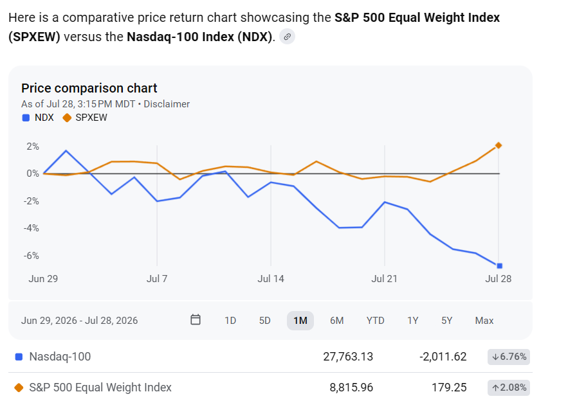Image resolution: width=568 pixels, height=419 pixels.
Task: Click the source link chain icon
Action: (x=288, y=37)
